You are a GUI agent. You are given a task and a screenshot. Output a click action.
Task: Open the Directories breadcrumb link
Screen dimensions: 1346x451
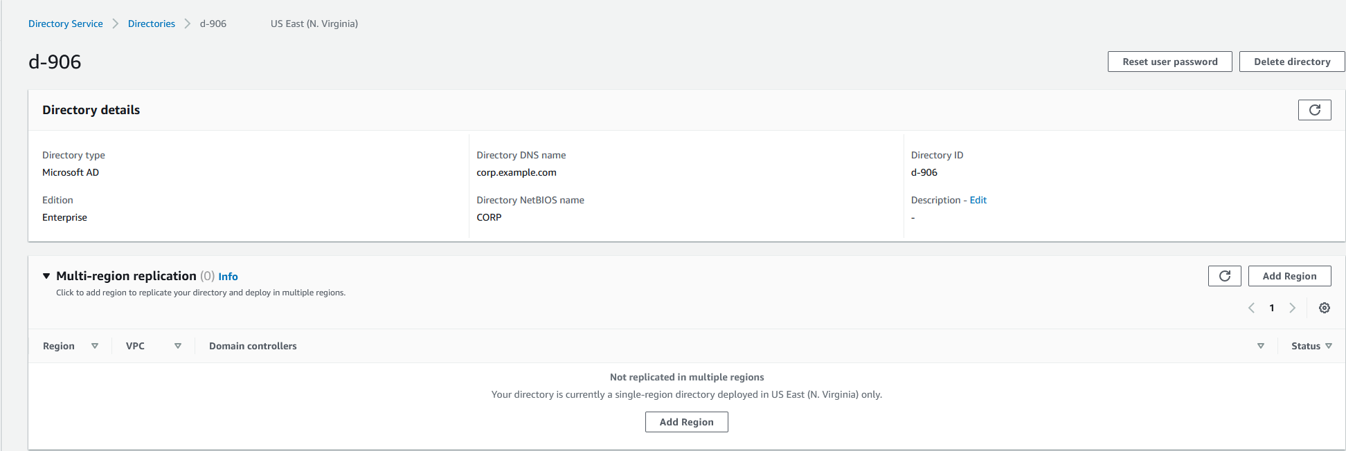(x=151, y=23)
